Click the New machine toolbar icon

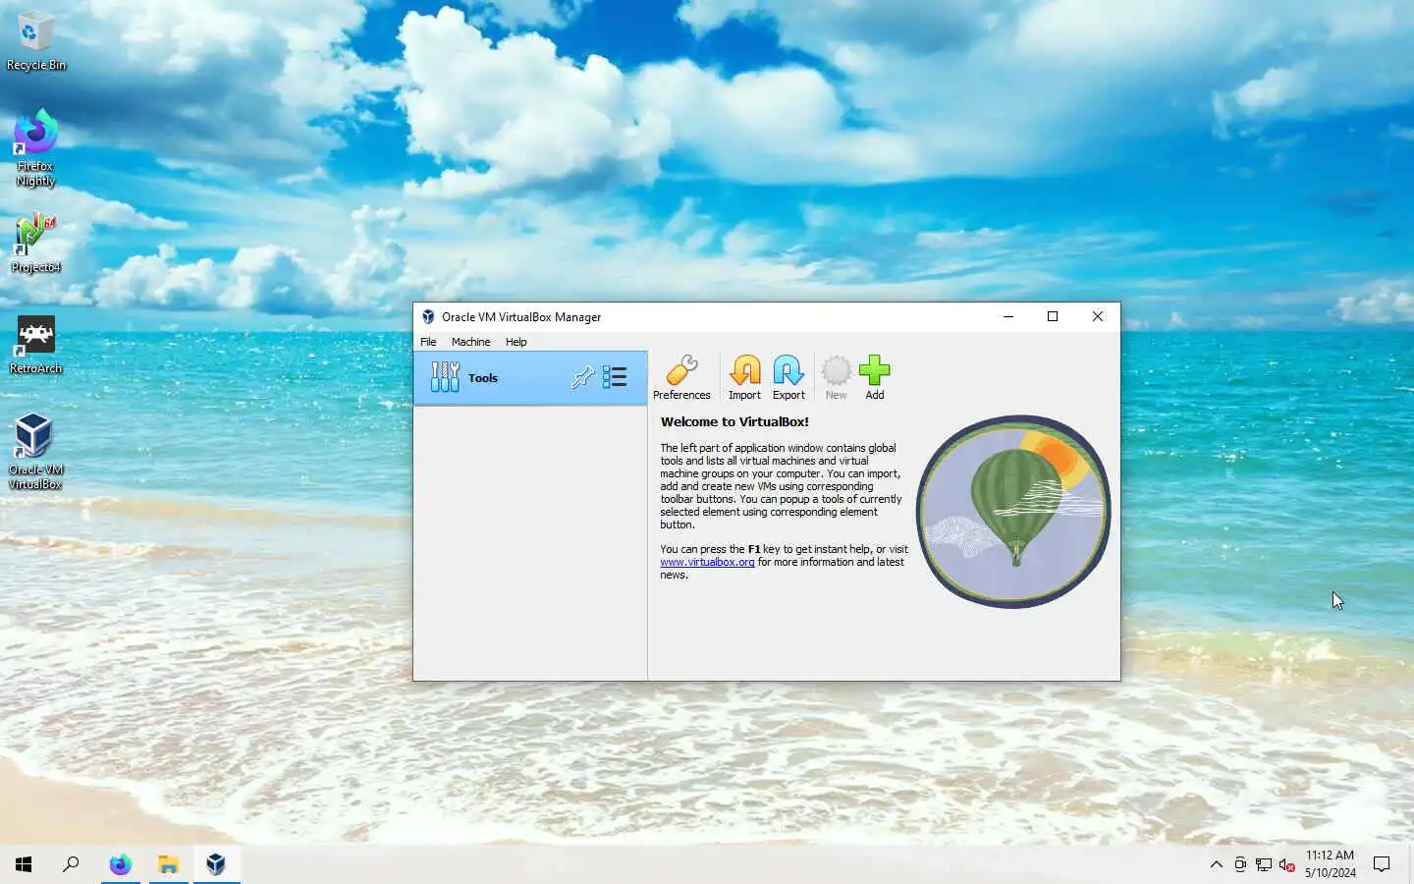pyautogui.click(x=836, y=378)
